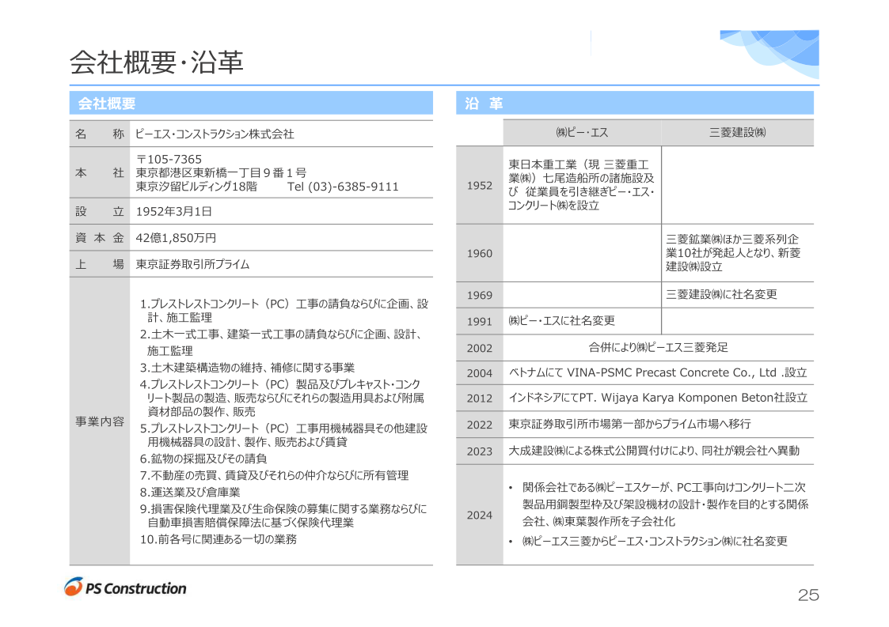Select the 2024 year cell
The image size is (889, 627).
[480, 515]
